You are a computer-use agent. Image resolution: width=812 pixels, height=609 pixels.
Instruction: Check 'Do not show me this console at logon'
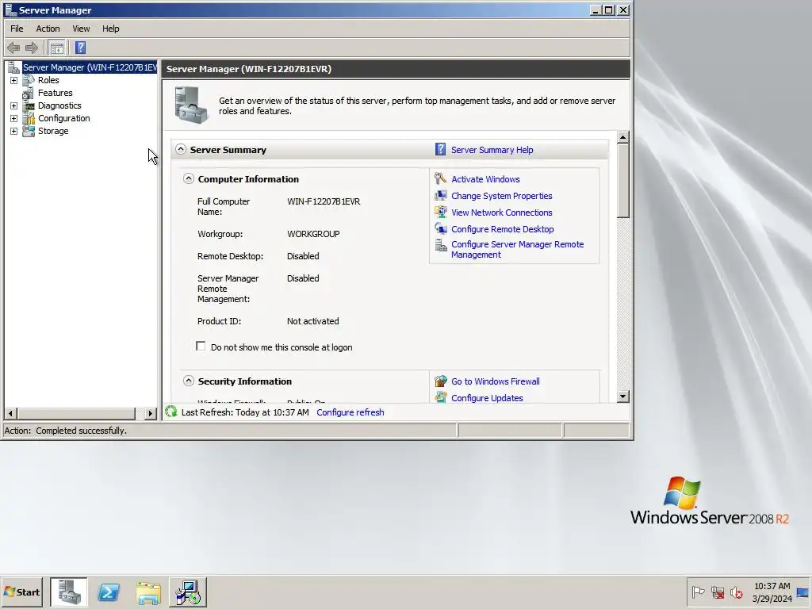click(201, 346)
